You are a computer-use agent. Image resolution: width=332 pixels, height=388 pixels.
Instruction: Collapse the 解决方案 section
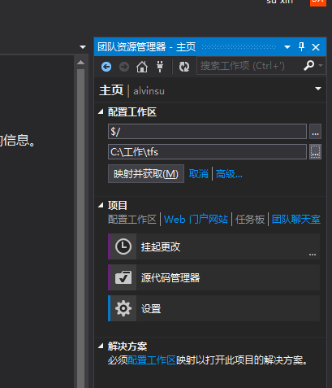click(101, 346)
